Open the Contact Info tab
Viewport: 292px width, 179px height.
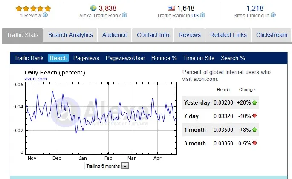coord(153,35)
